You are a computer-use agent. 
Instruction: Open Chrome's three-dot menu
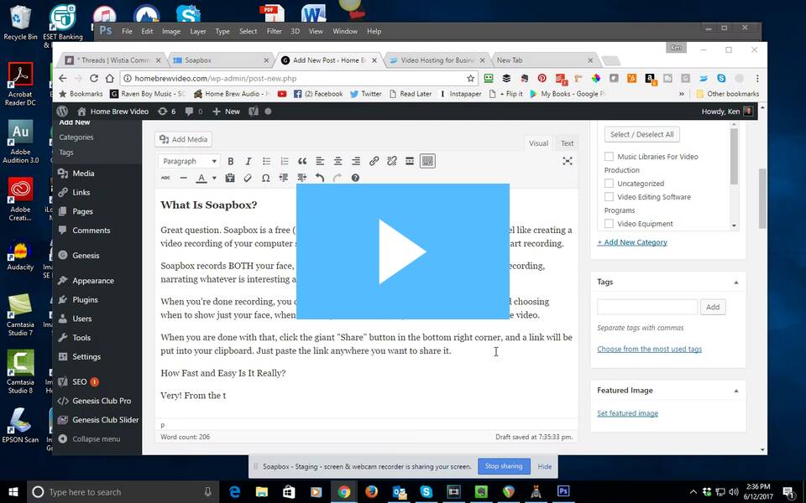757,79
